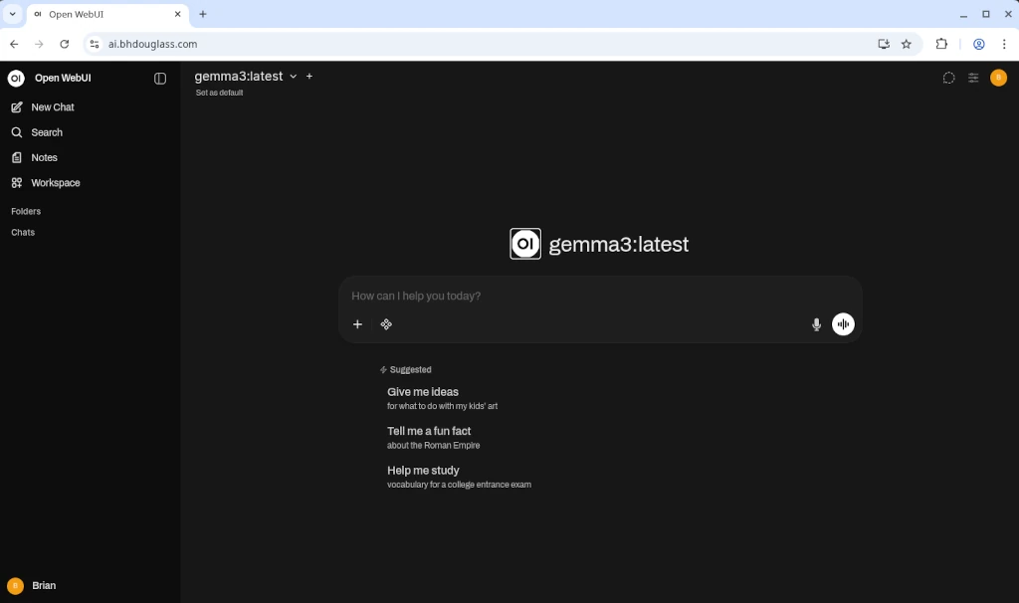1019x603 pixels.
Task: Start voice mode with the waveform button
Action: [843, 324]
